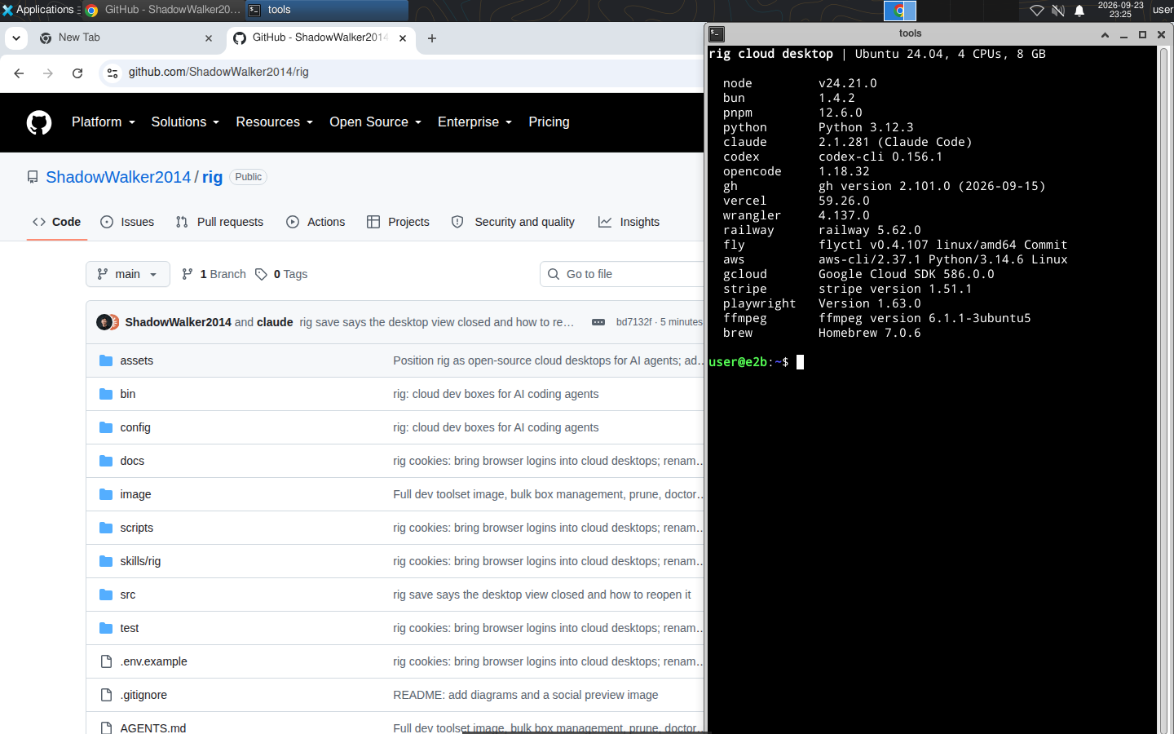
Task: Open the tab search dropdown arrow
Action: [16, 38]
